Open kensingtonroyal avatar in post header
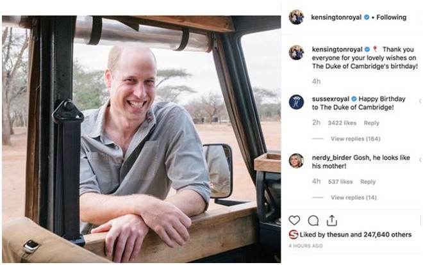 click(x=296, y=17)
